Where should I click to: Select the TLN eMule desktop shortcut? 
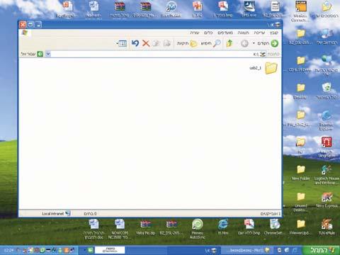[327, 227]
